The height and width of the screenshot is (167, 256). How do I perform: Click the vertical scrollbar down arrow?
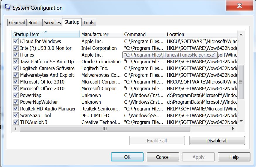point(241,121)
